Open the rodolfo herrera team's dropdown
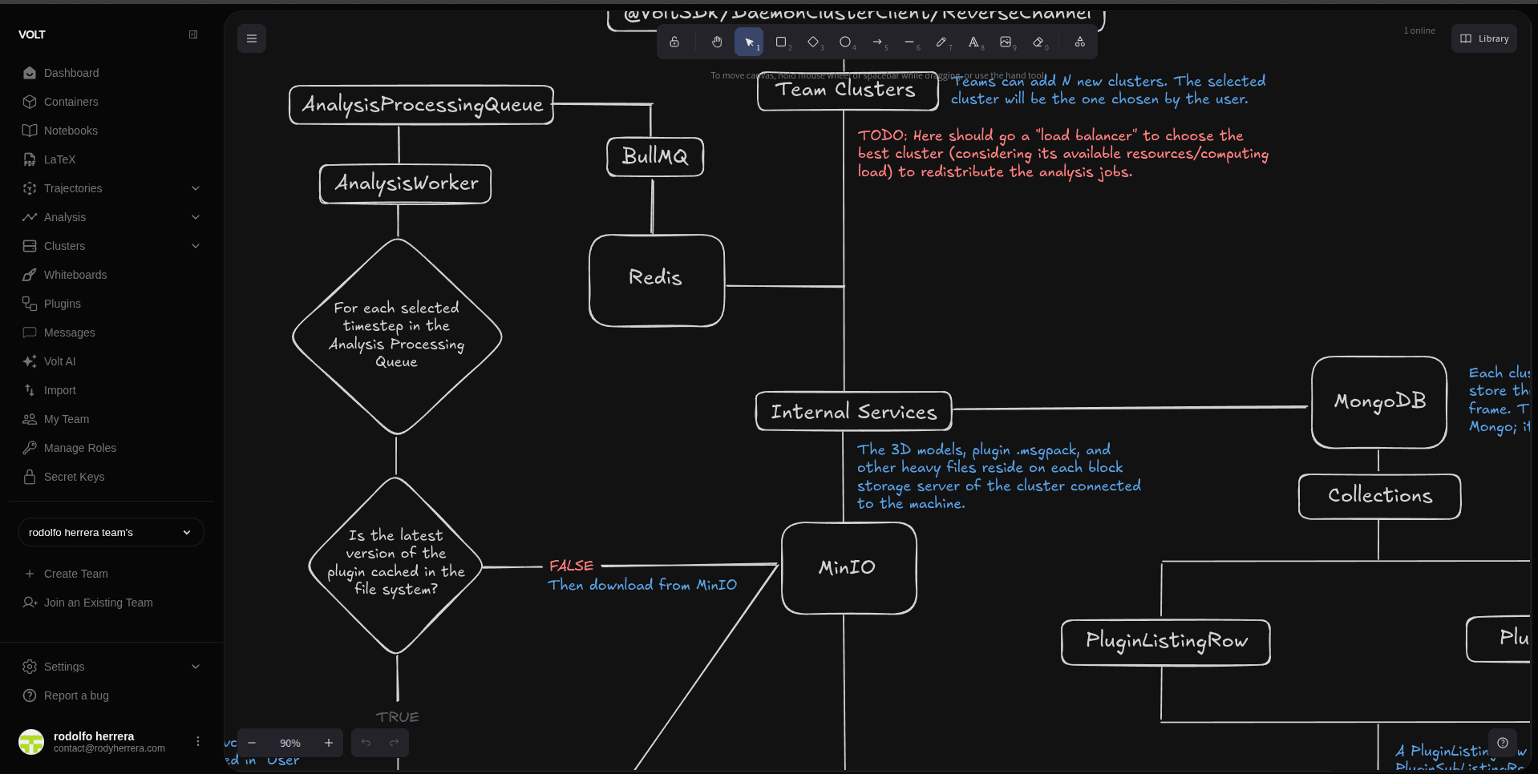Image resolution: width=1538 pixels, height=774 pixels. tap(111, 533)
